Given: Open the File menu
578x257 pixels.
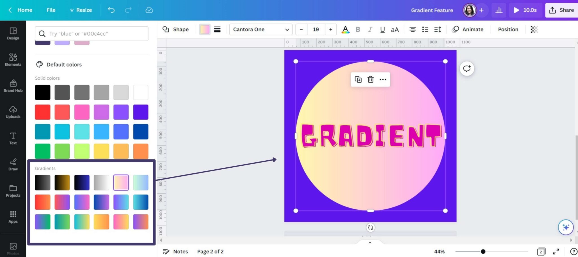Looking at the screenshot, I should (x=51, y=10).
